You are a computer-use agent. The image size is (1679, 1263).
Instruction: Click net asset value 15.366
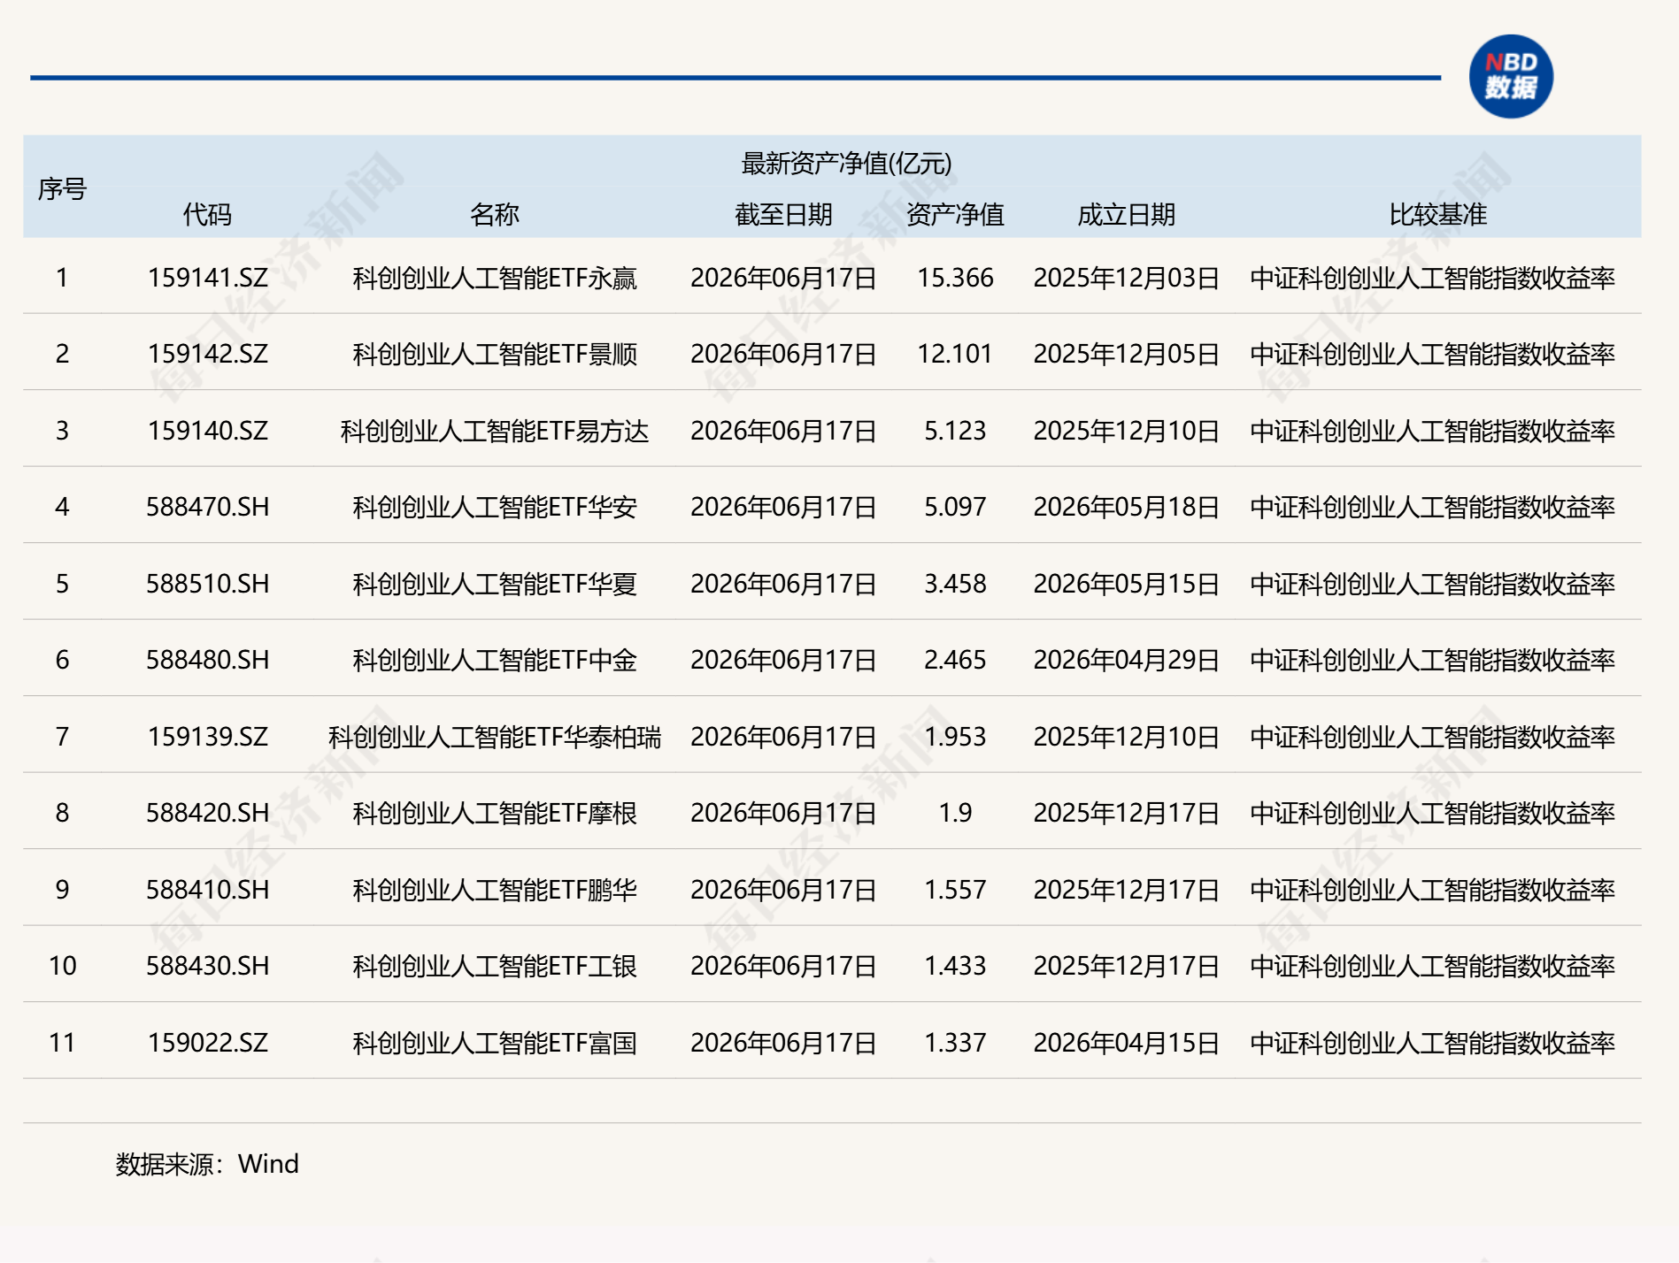coord(955,278)
